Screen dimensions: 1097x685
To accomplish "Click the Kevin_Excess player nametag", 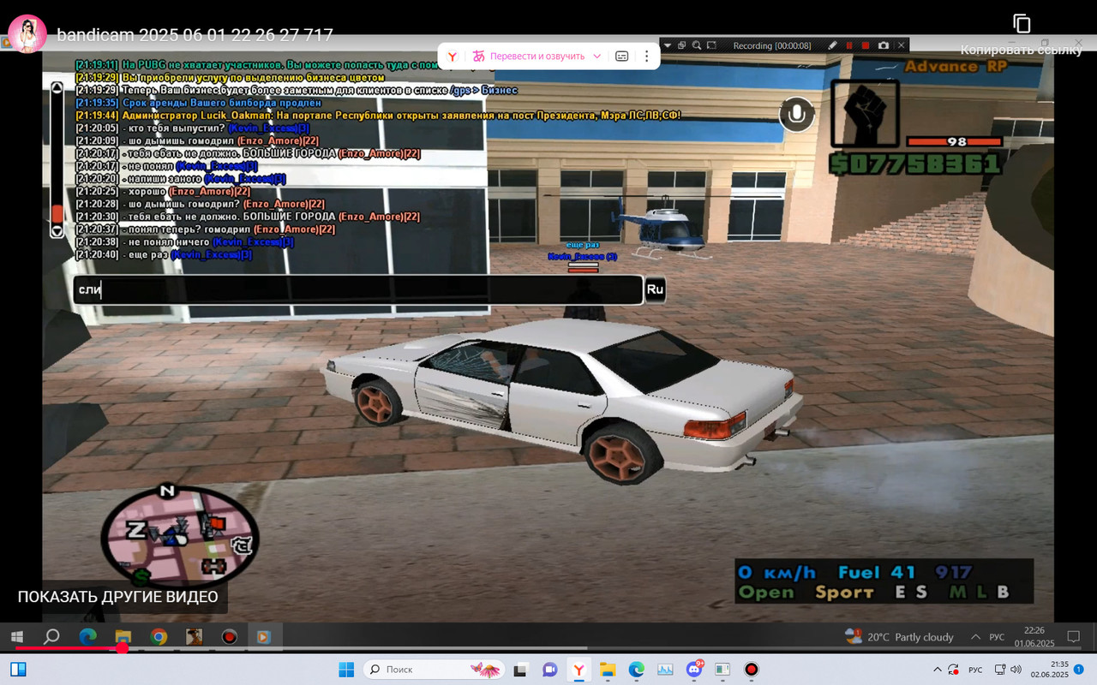I will coord(583,256).
